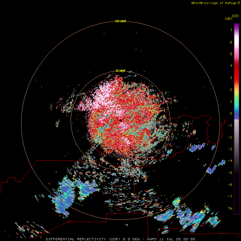Click the 0.5 DEG elevation text

point(131,239)
